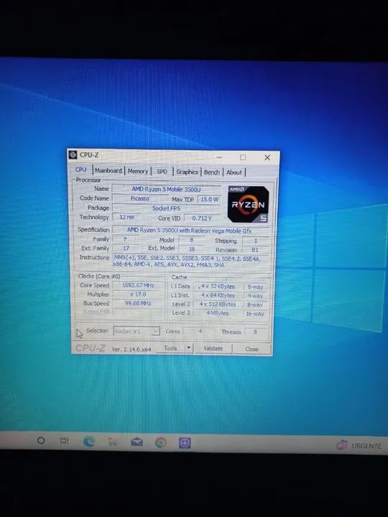Minimize the CPU-Z window
The width and height of the screenshot is (388, 517).
219,157
